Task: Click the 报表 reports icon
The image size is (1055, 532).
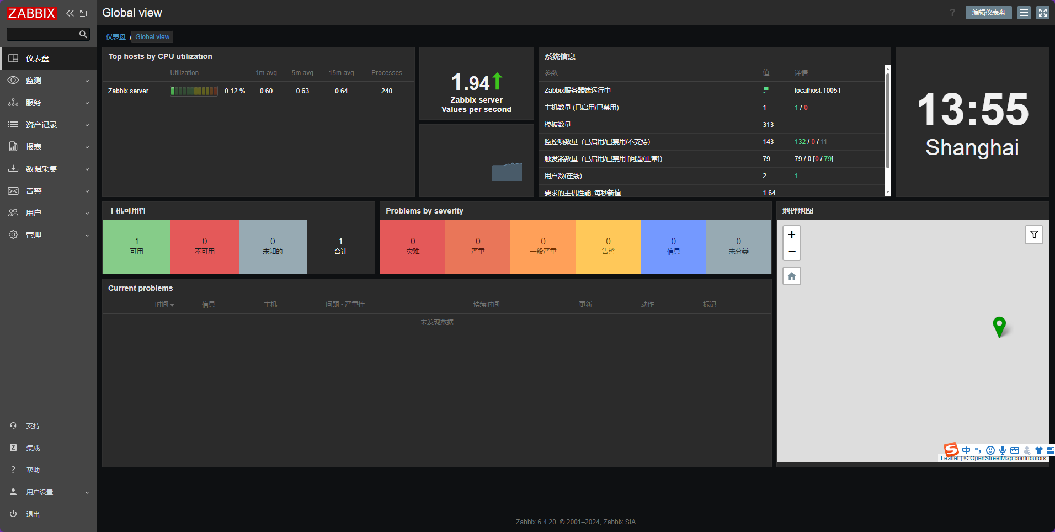Action: (x=13, y=146)
